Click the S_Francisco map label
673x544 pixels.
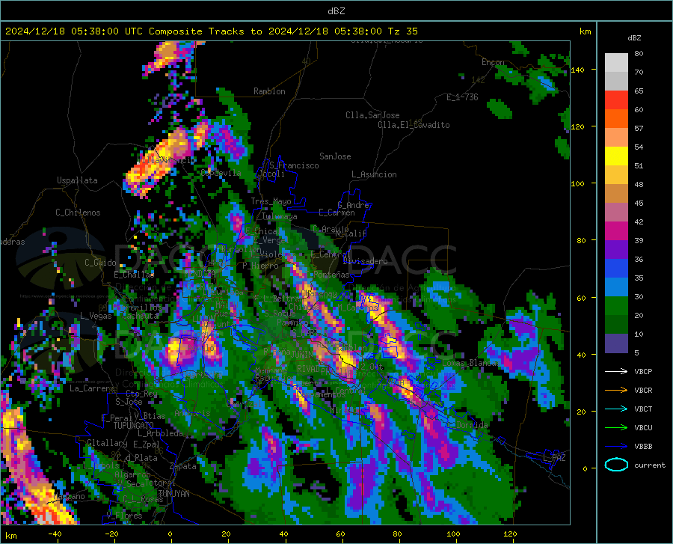294,165
